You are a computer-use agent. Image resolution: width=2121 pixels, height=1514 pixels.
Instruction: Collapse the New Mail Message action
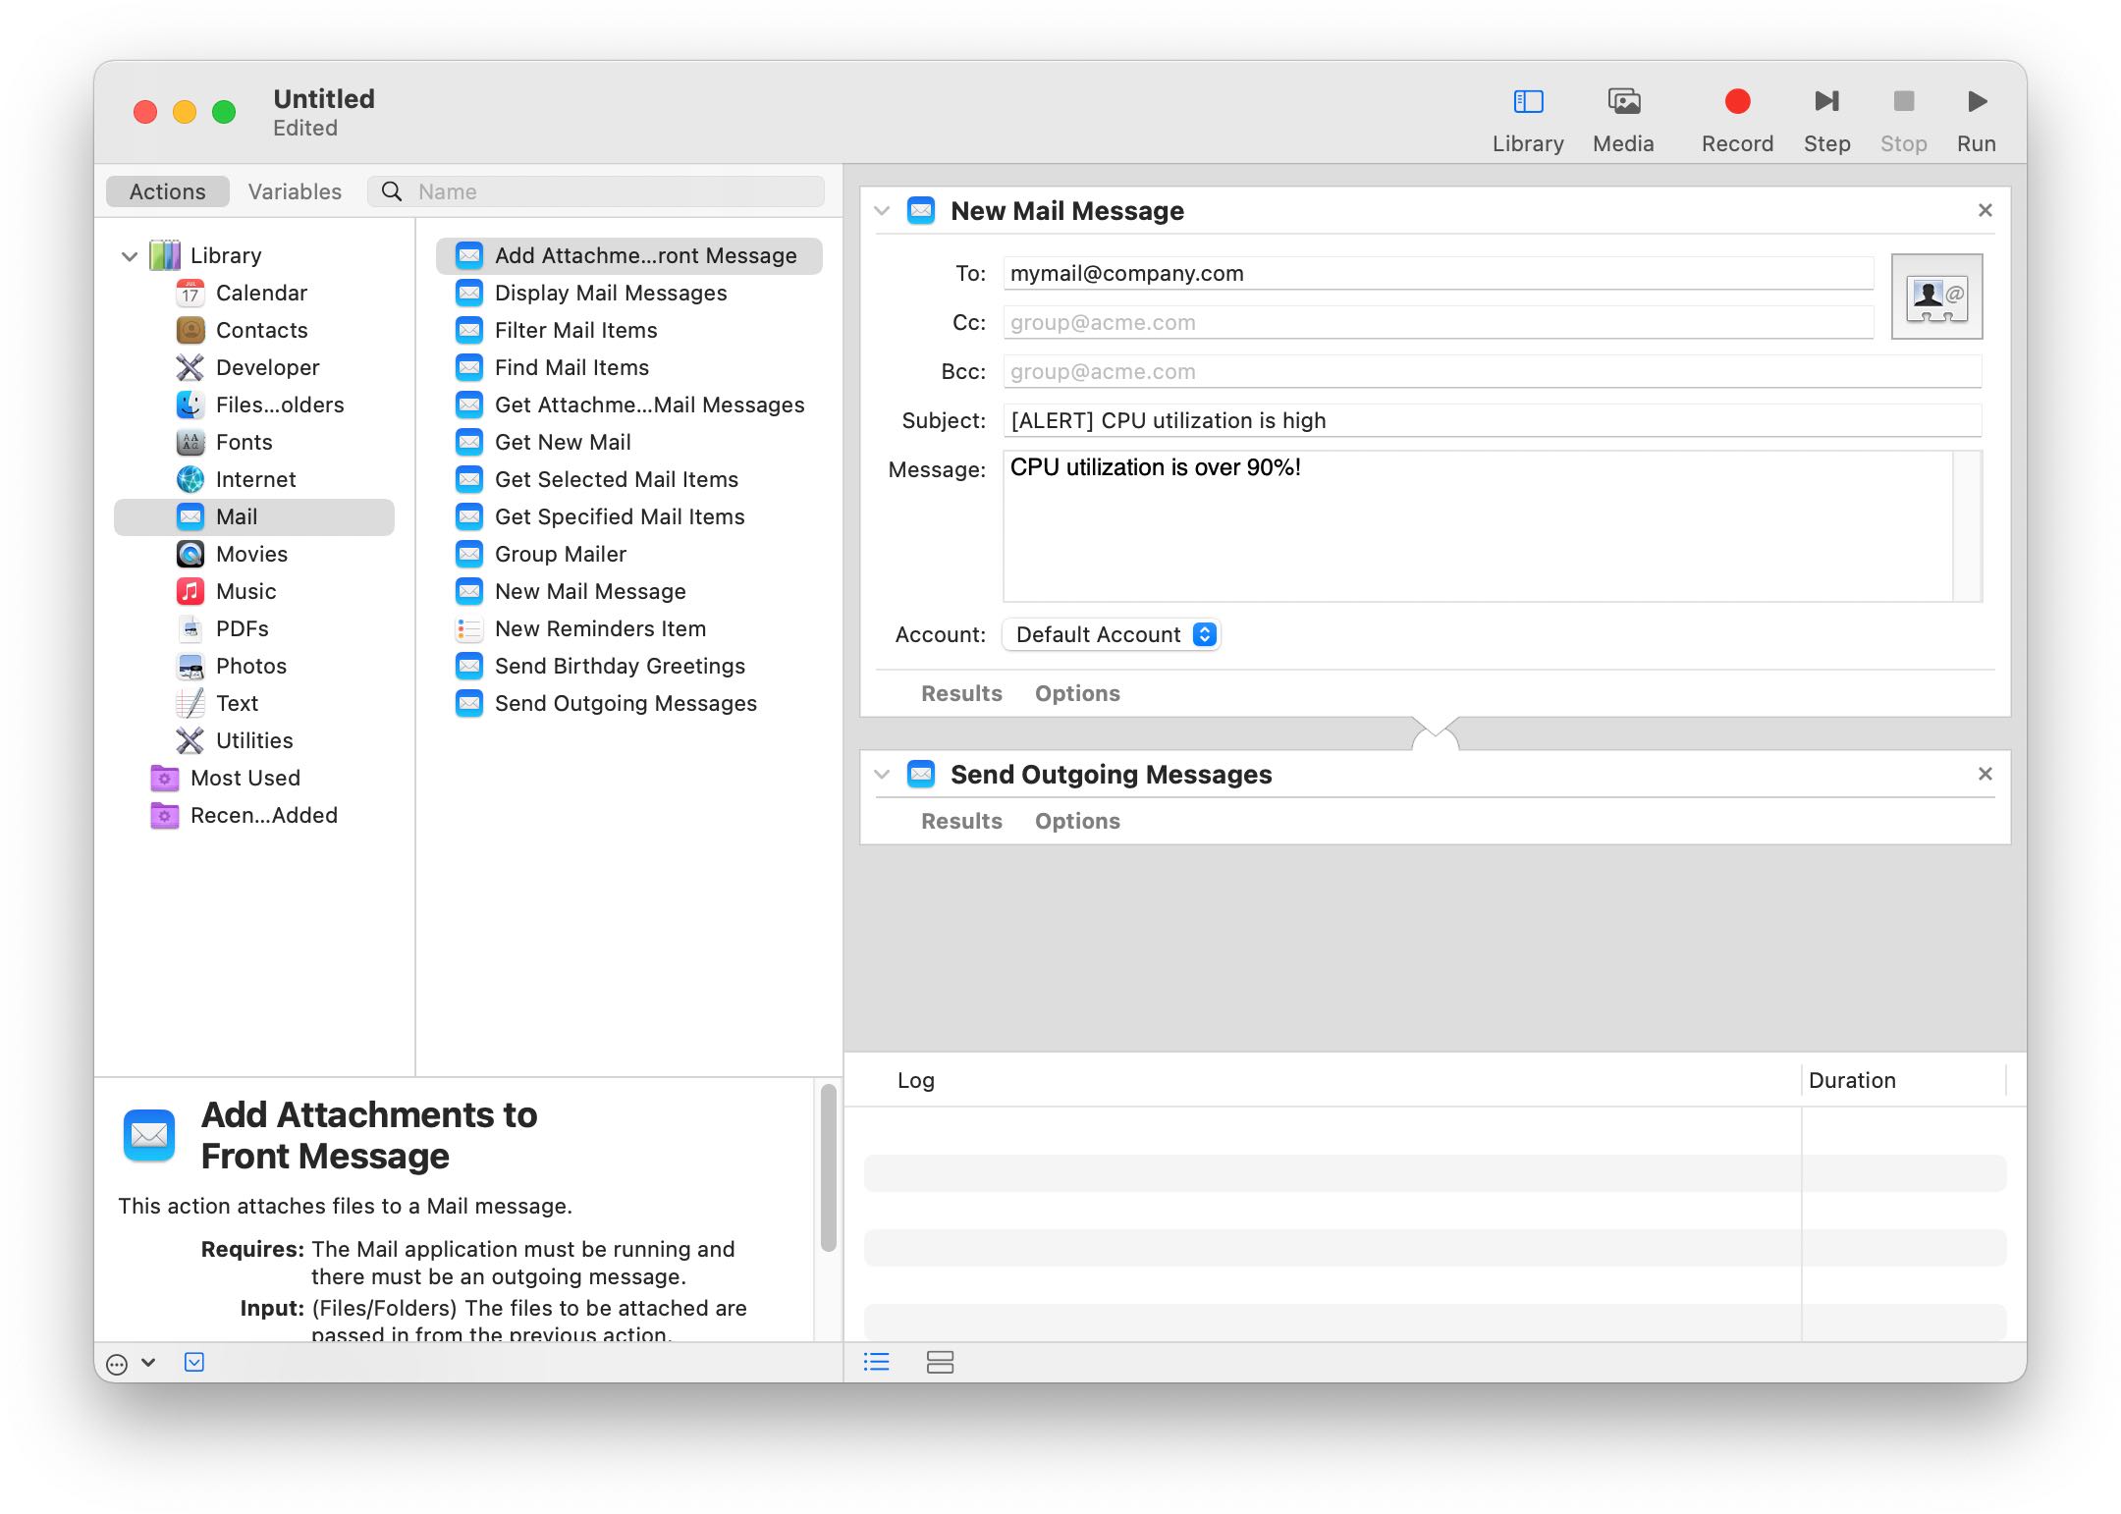pyautogui.click(x=882, y=210)
